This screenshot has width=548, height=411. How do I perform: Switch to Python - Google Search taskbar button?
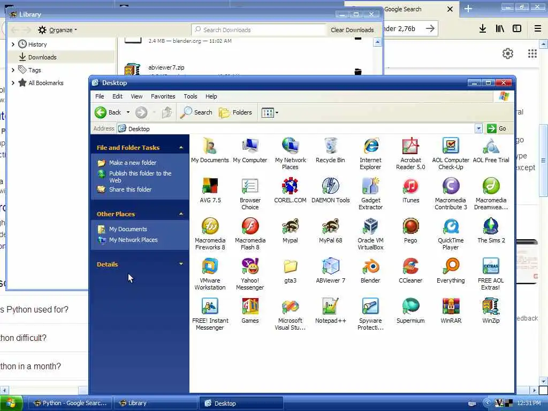[70, 404]
